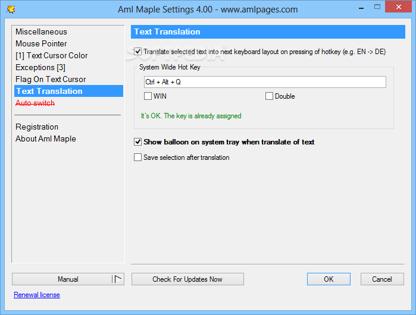Image resolution: width=416 pixels, height=315 pixels.
Task: Minimize the Aml Maple Settings window
Action: tap(361, 8)
